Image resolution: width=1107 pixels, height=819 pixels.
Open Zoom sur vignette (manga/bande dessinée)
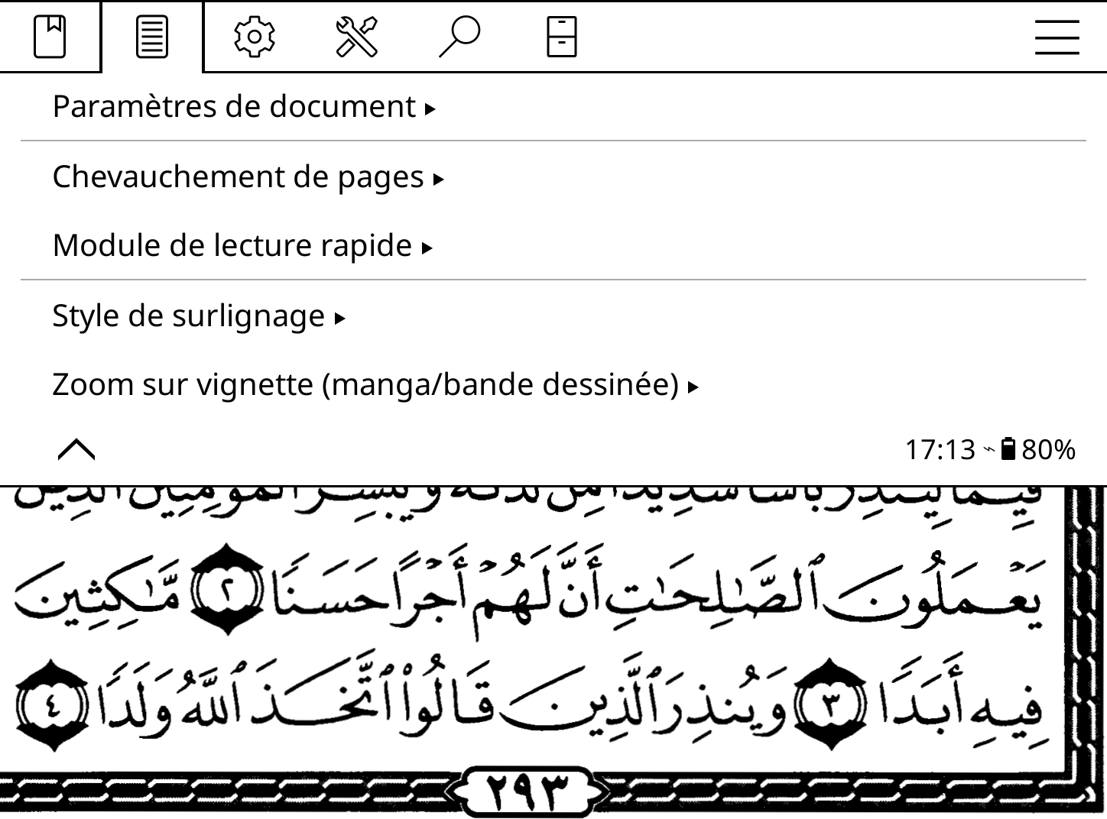(x=553, y=384)
